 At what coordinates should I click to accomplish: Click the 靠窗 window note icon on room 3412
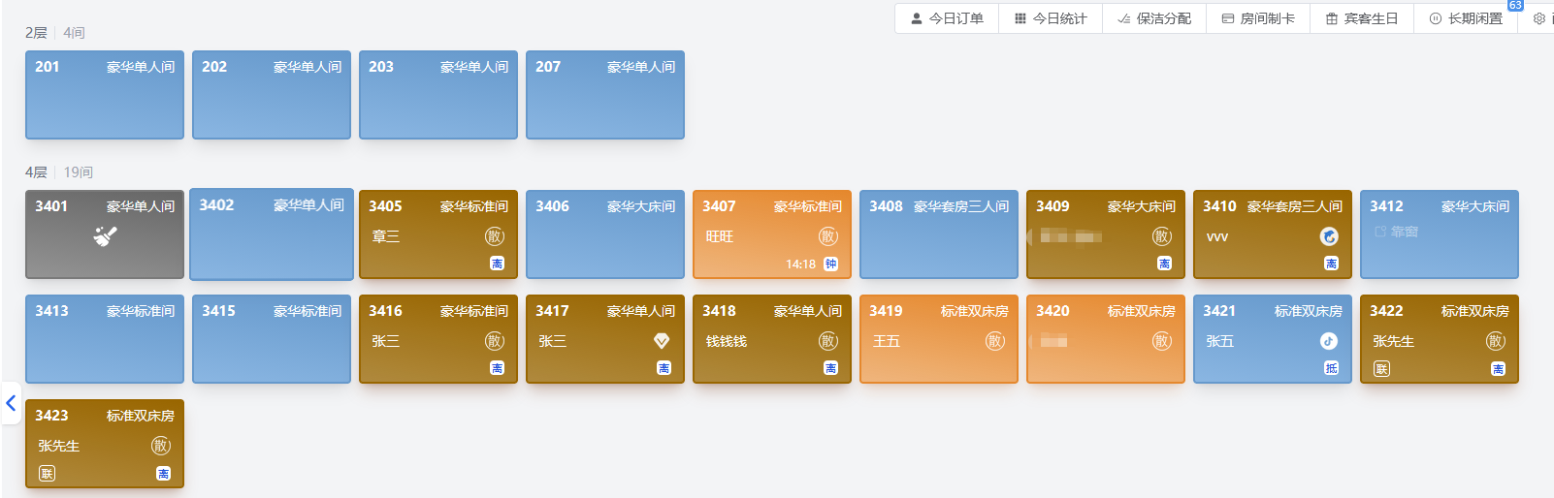[x=1379, y=232]
